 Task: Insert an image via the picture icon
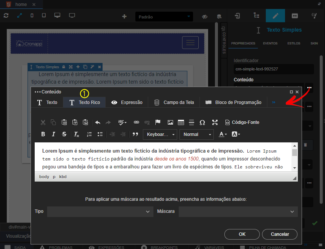pyautogui.click(x=170, y=122)
